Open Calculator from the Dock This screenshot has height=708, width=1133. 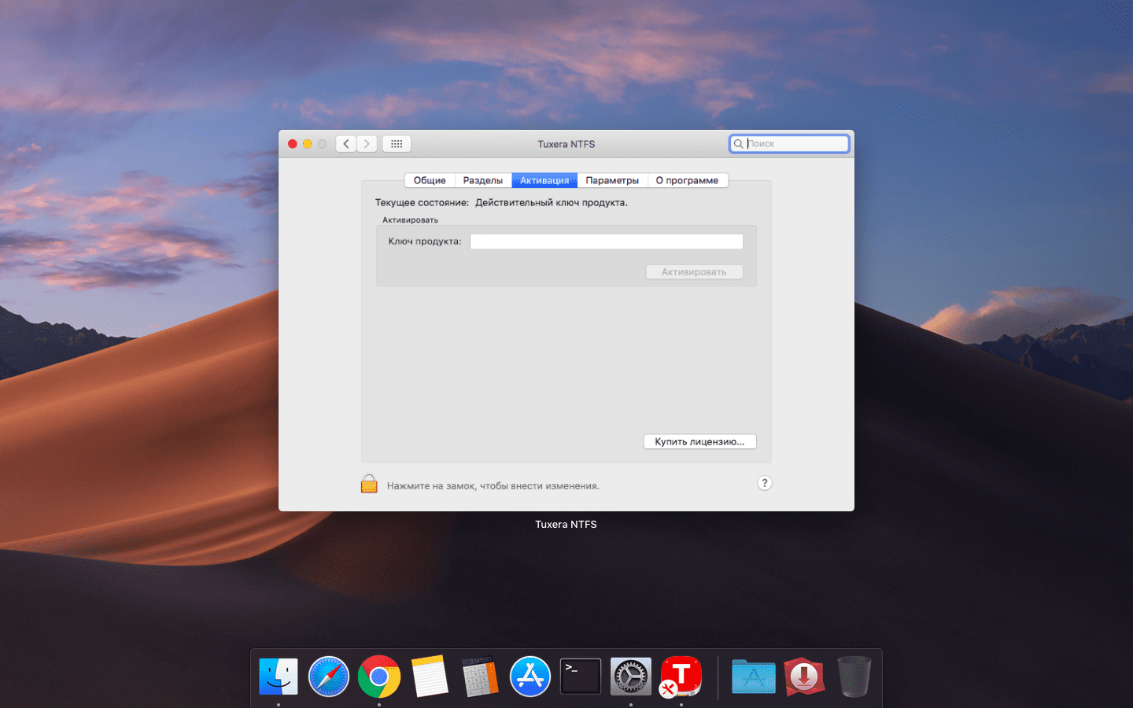pos(480,677)
